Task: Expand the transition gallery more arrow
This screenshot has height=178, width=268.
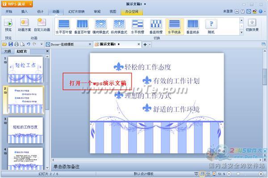Action: (x=241, y=32)
